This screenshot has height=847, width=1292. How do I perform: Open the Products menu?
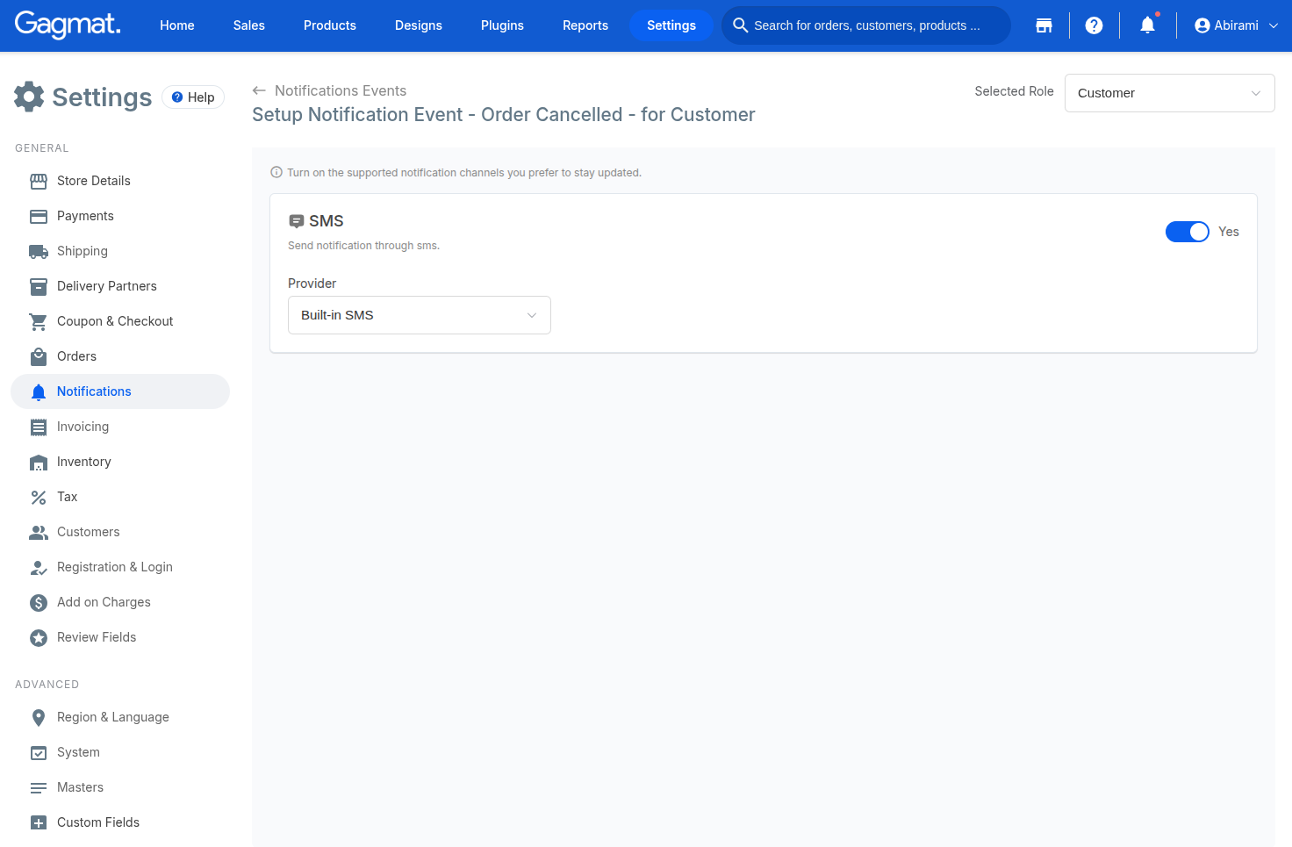pyautogui.click(x=330, y=25)
